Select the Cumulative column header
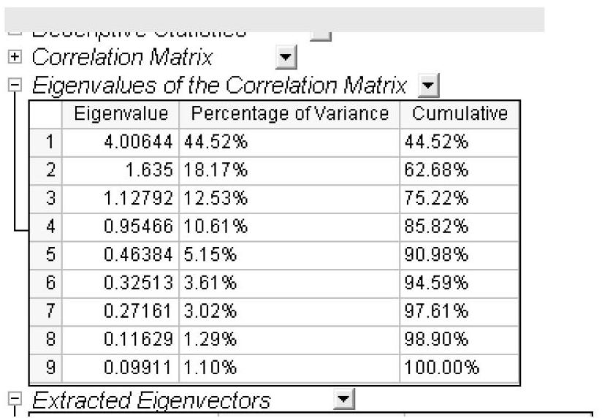Viewport: 602px width, 418px height. [x=460, y=114]
